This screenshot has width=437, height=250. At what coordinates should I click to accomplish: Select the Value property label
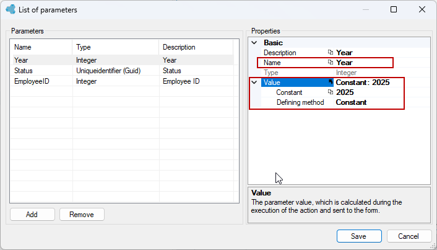pos(272,83)
